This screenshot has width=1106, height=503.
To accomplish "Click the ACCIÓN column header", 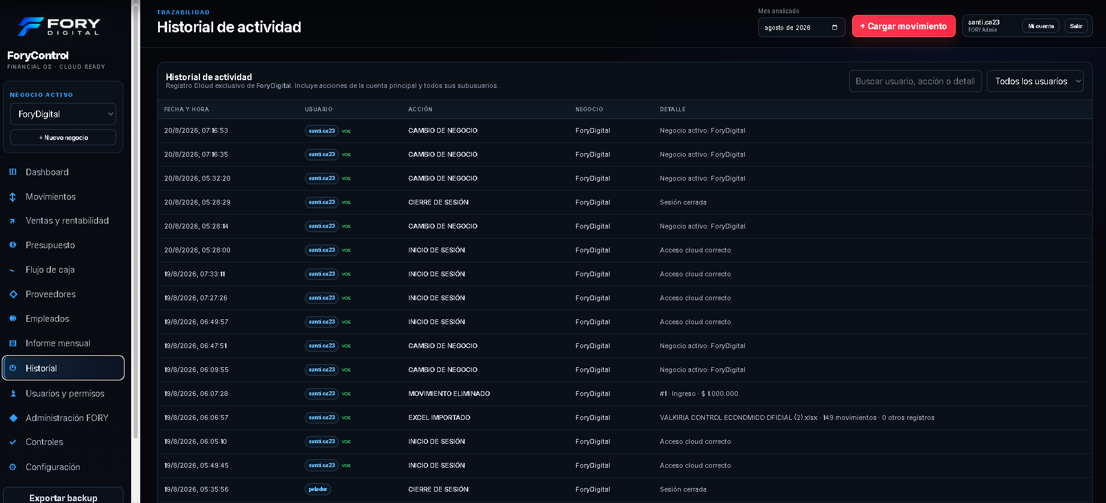I will pos(420,109).
